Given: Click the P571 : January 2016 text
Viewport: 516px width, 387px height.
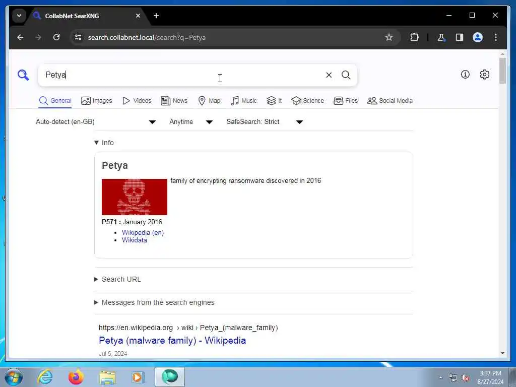Looking at the screenshot, I should click(132, 222).
